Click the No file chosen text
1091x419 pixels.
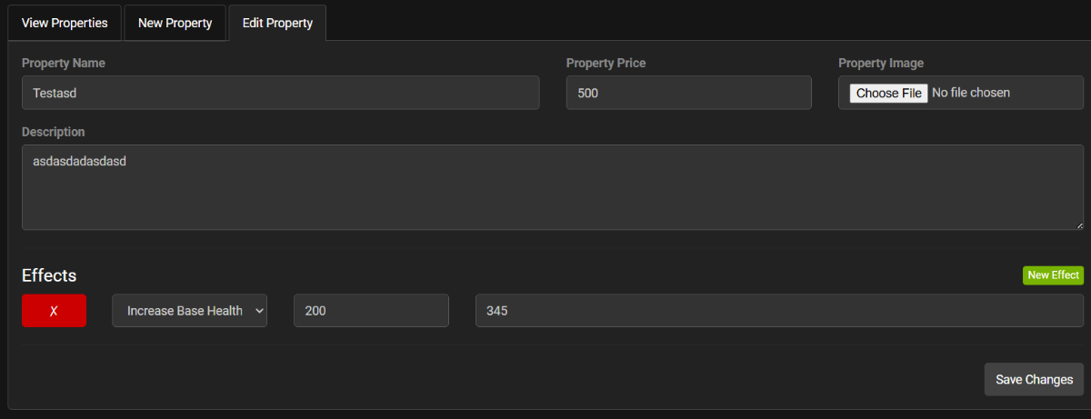[971, 93]
